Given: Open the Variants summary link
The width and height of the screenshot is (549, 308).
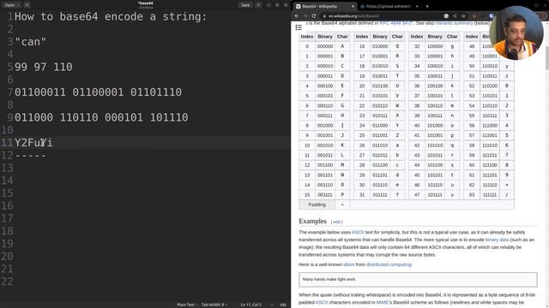Looking at the screenshot, I should [454, 23].
